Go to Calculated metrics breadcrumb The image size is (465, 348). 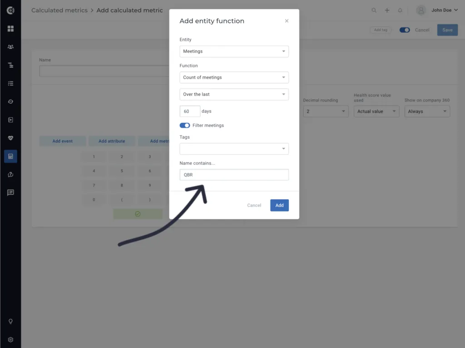click(59, 10)
